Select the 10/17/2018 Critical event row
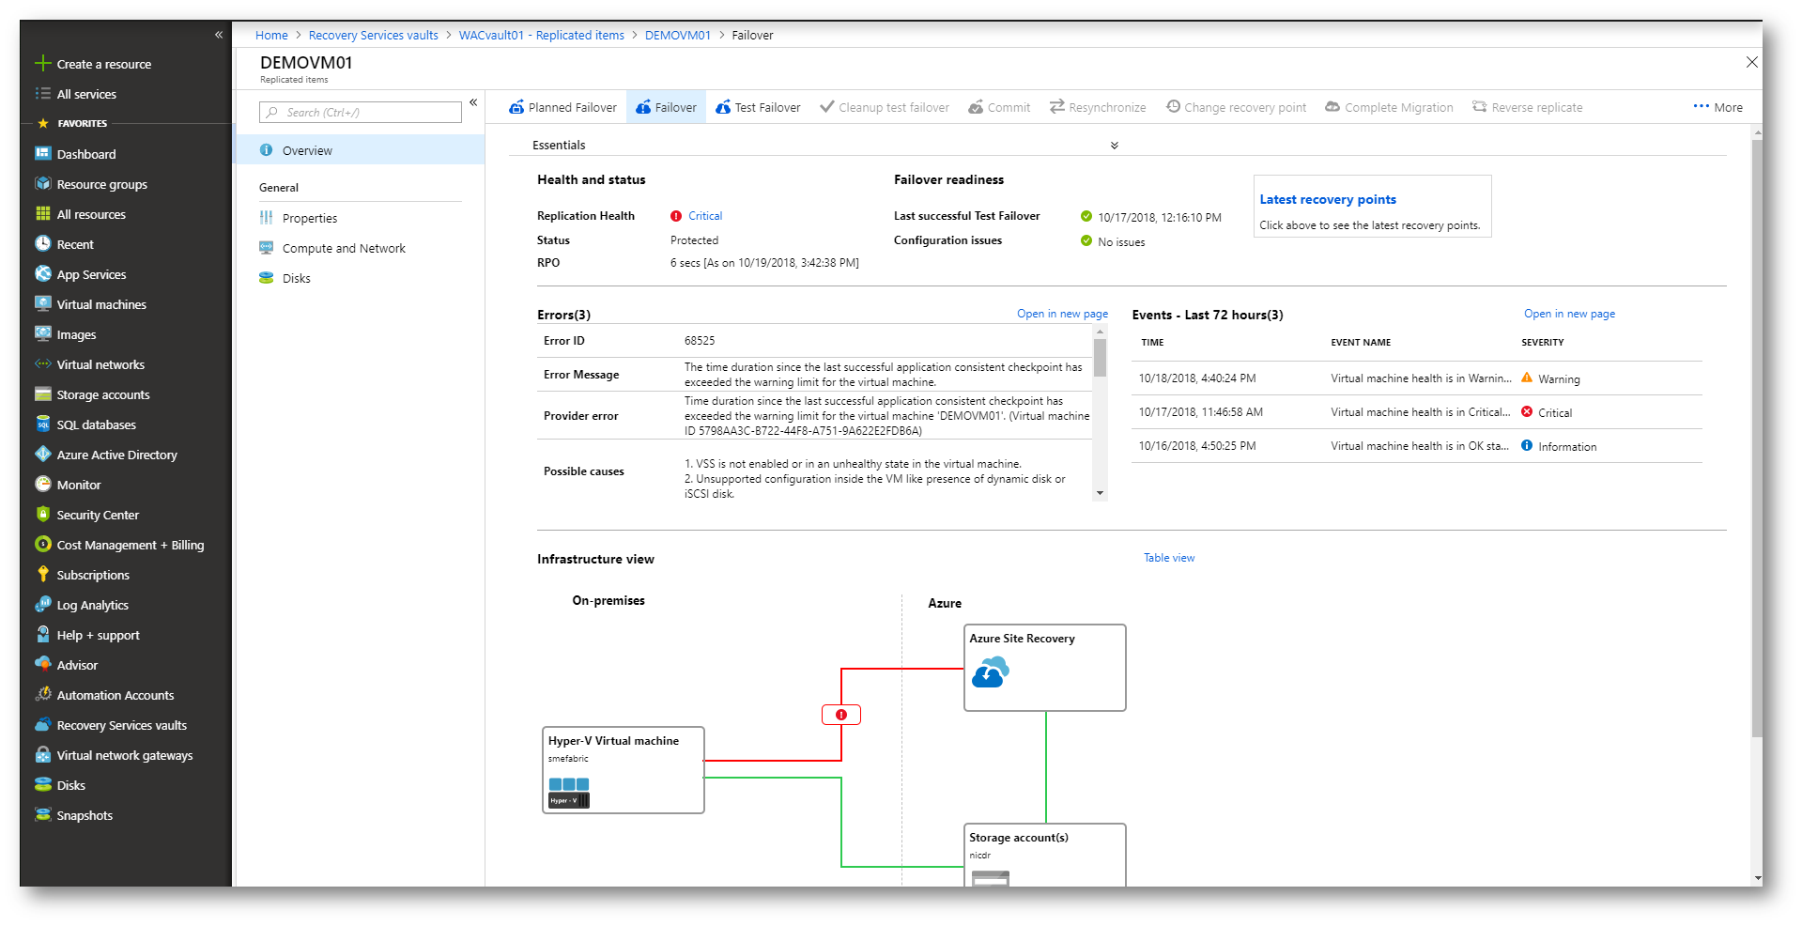1802x926 pixels. click(1417, 412)
